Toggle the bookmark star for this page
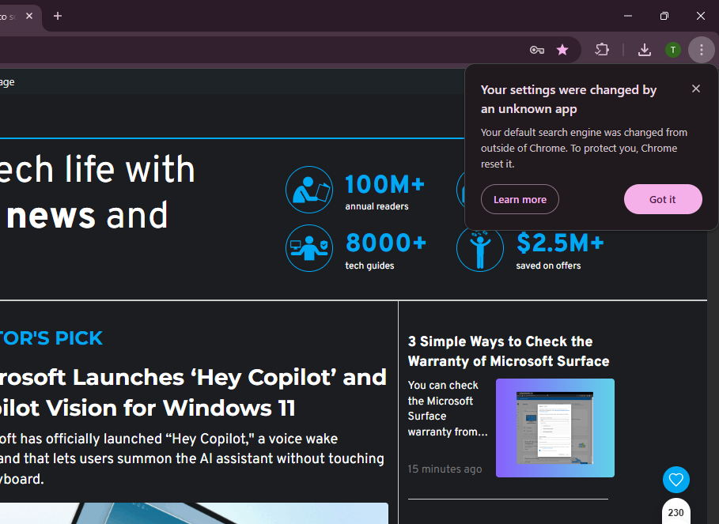Screen dimensions: 719x524 562,50
